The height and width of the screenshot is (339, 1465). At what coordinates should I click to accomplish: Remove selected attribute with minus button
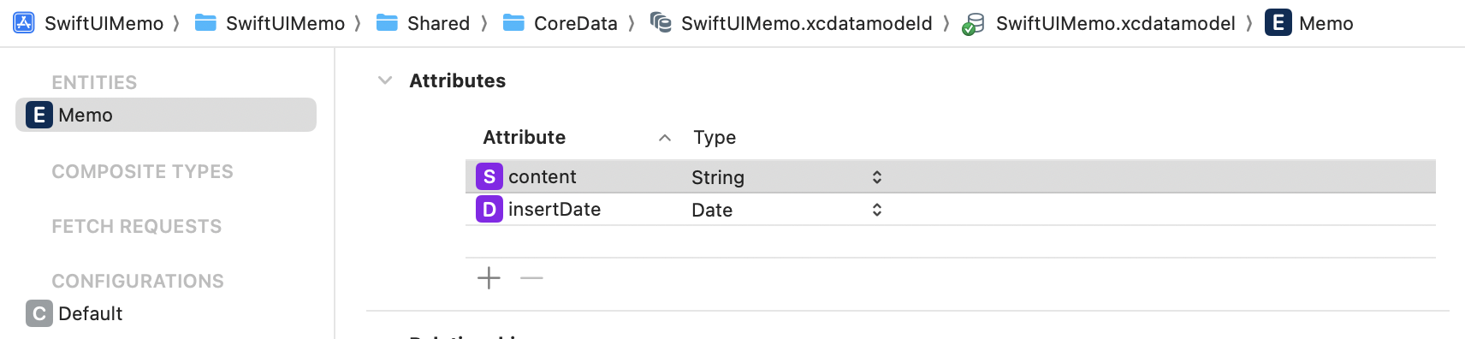(531, 278)
